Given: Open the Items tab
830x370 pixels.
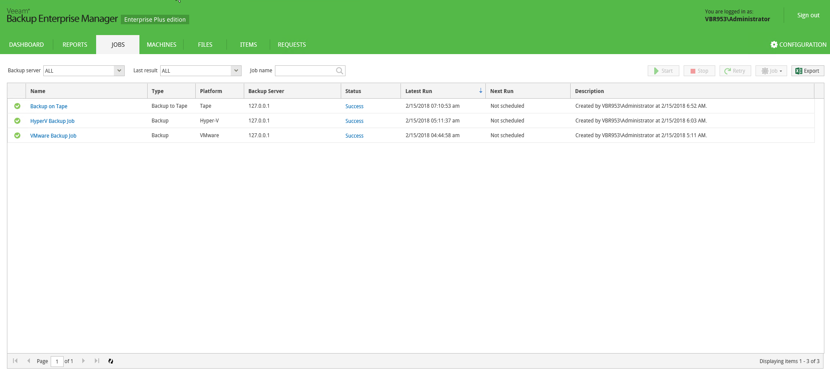Looking at the screenshot, I should (249, 45).
